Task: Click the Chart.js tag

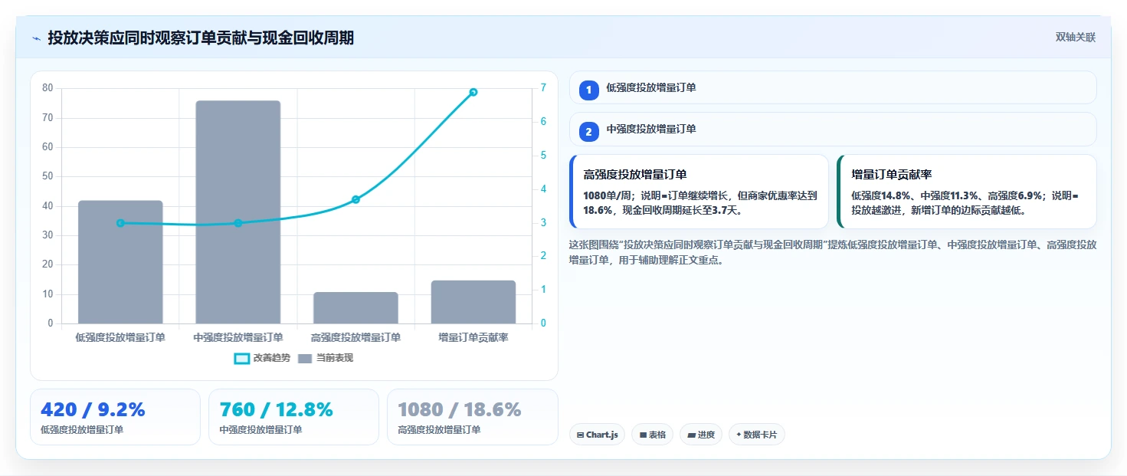Action: coord(597,435)
